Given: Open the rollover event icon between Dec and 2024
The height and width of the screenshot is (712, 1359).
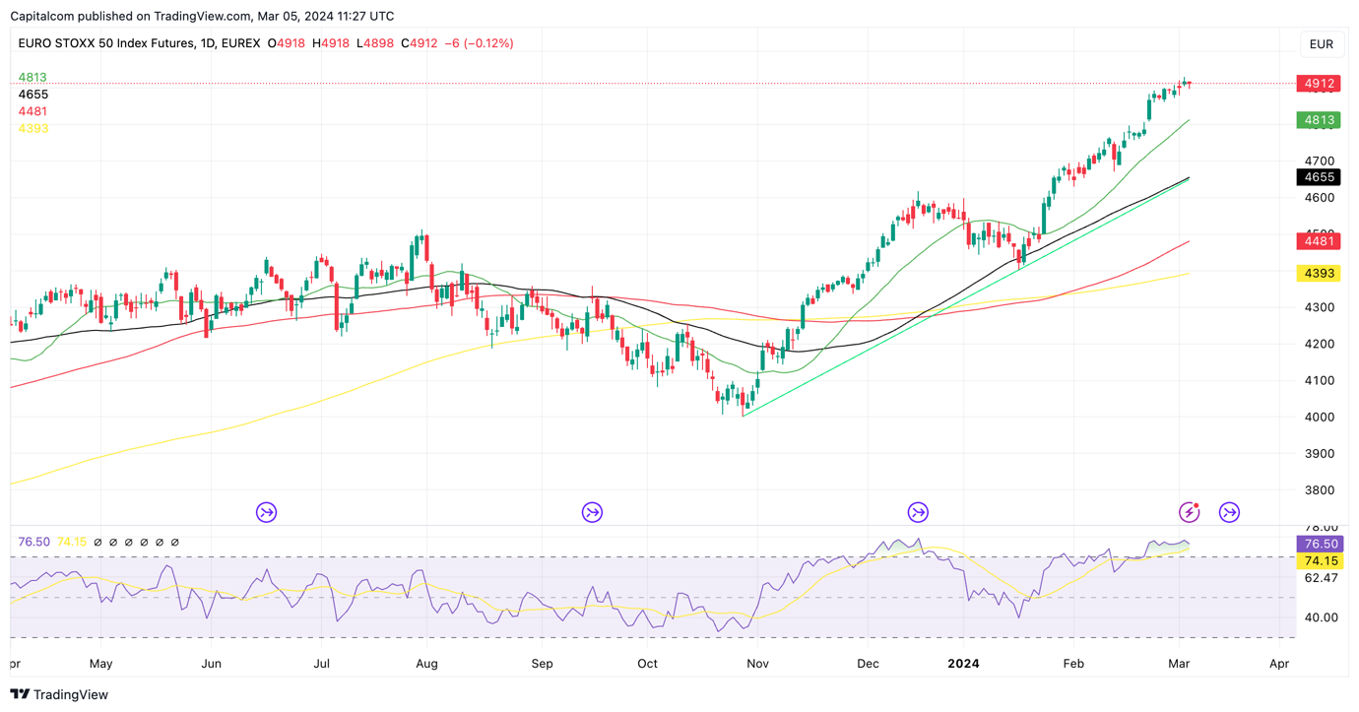Looking at the screenshot, I should click(918, 512).
